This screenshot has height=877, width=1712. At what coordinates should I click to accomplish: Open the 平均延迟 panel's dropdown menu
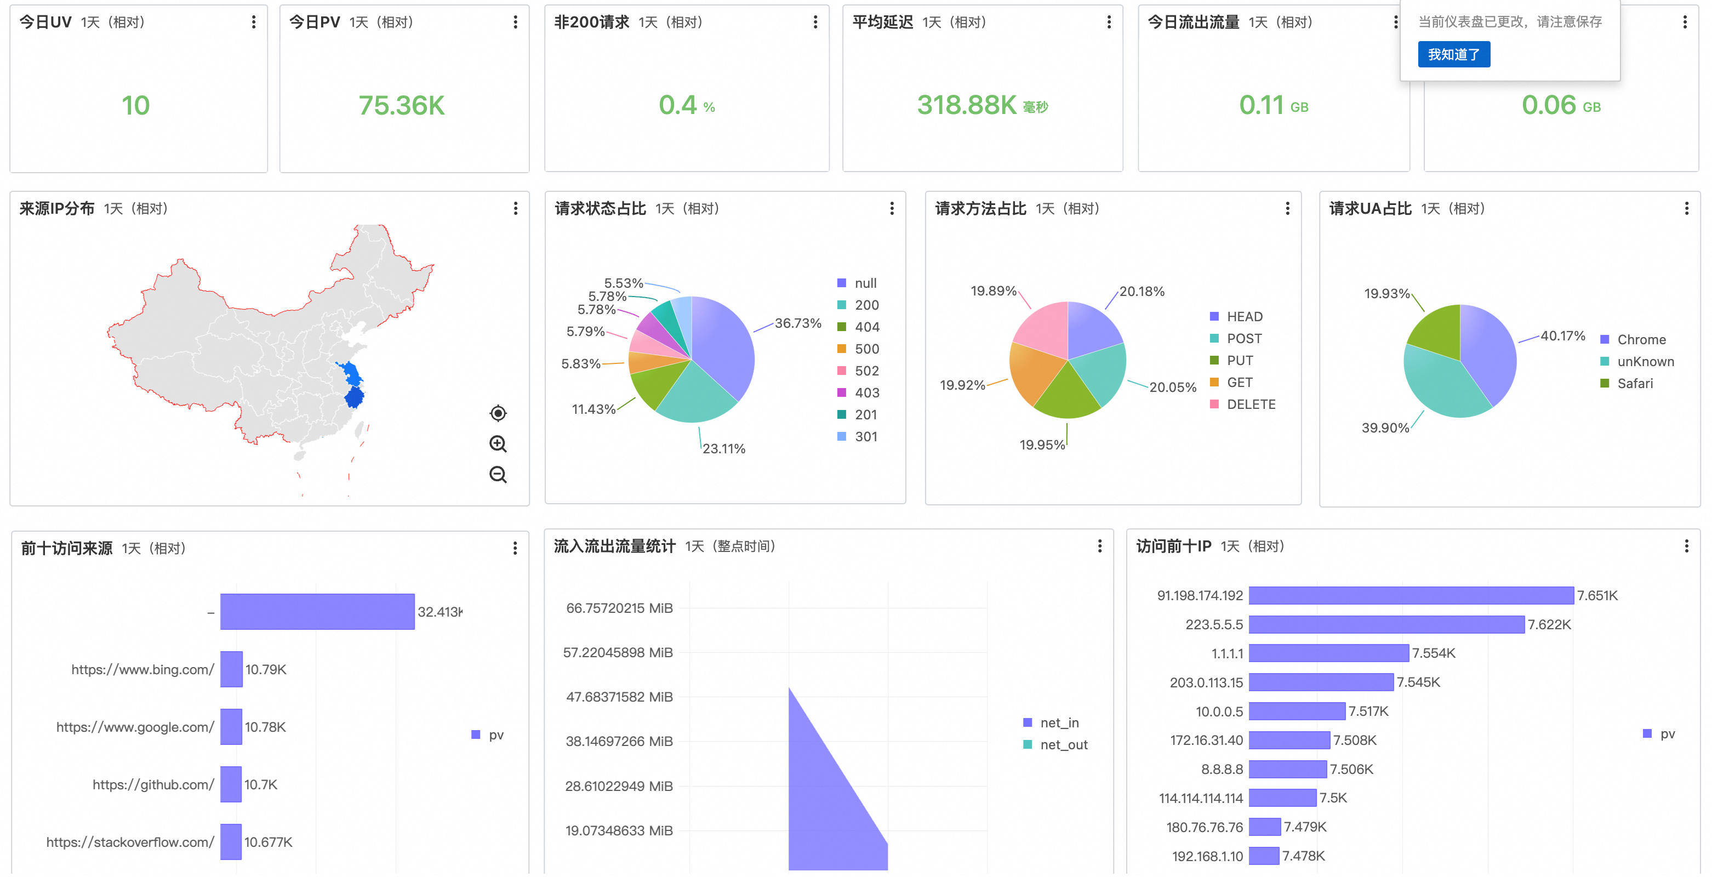click(x=1109, y=22)
